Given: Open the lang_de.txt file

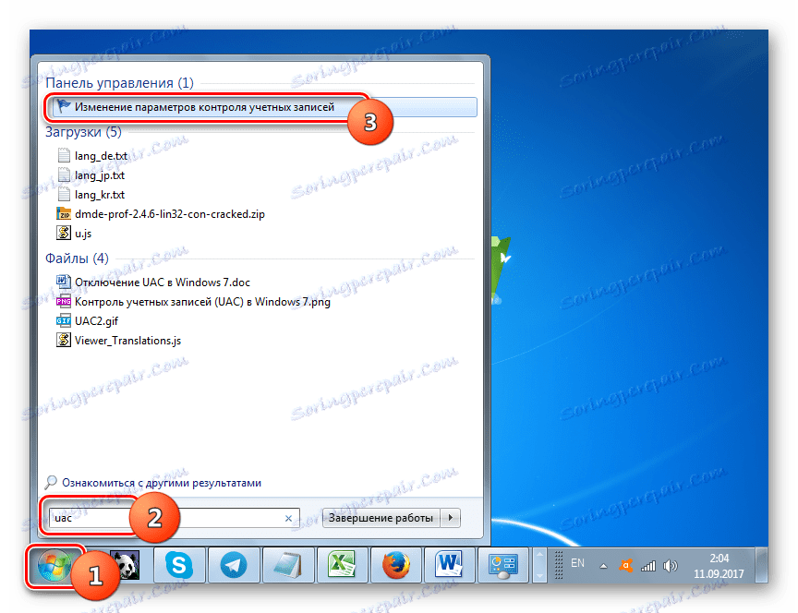Looking at the screenshot, I should pos(101,156).
